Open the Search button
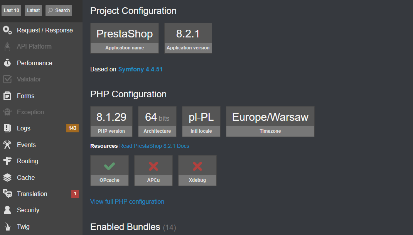This screenshot has width=413, height=235. coord(59,10)
